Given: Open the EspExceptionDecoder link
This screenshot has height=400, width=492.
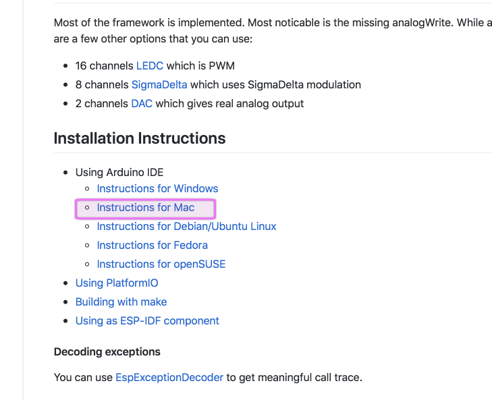Looking at the screenshot, I should pyautogui.click(x=169, y=378).
